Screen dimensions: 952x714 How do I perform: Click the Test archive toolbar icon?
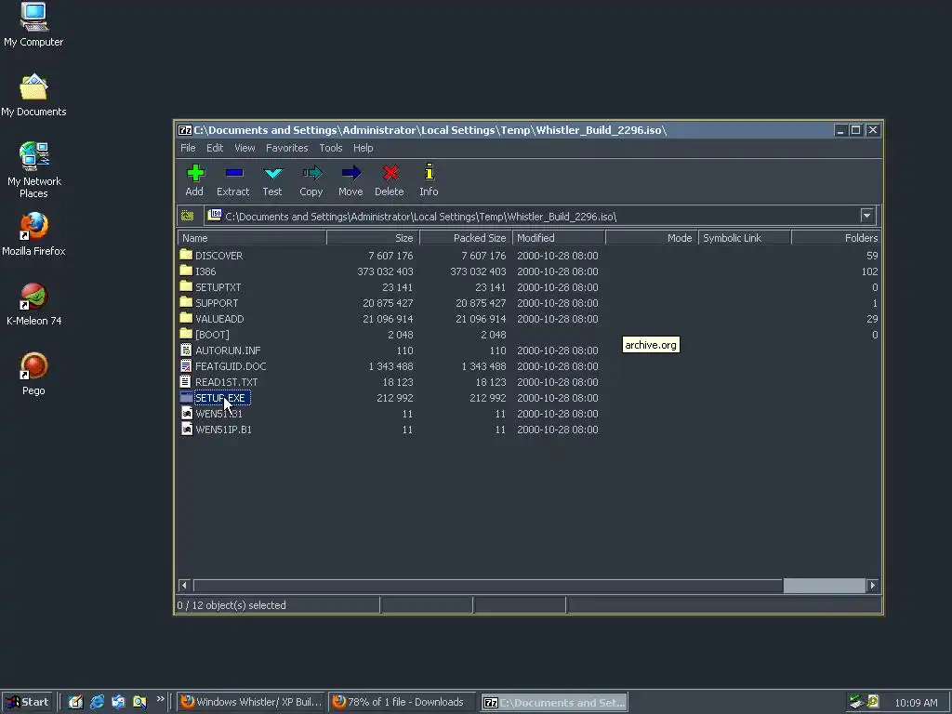[272, 173]
